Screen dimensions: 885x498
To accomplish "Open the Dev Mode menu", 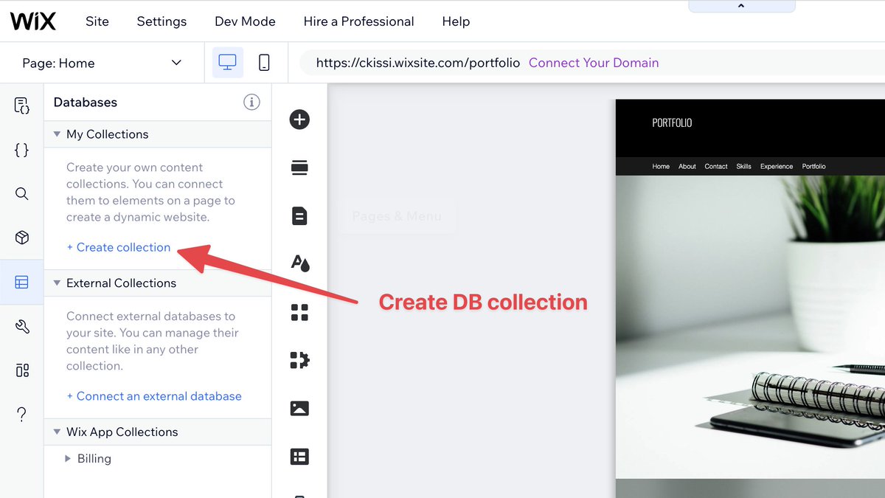I will point(244,21).
